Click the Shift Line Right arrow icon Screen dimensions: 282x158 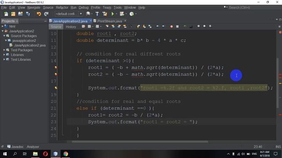coord(163,26)
